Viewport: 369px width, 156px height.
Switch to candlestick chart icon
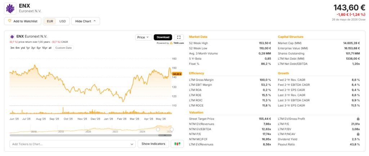[x=177, y=144]
